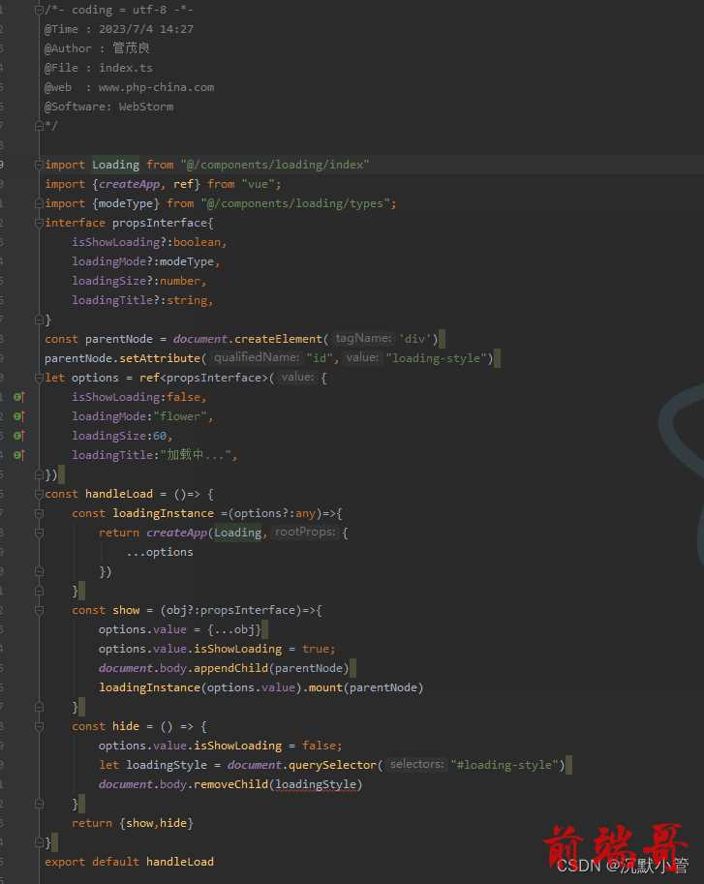Click the "flower" string value
Viewport: 704px width, 884px height.
(x=180, y=416)
